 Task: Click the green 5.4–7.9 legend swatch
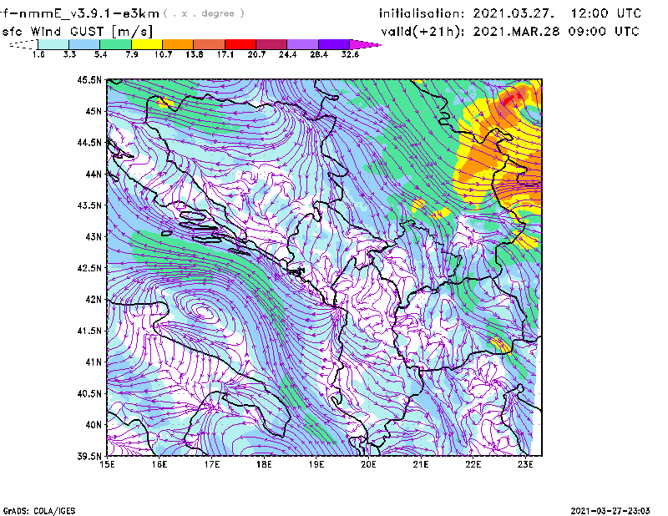[115, 44]
